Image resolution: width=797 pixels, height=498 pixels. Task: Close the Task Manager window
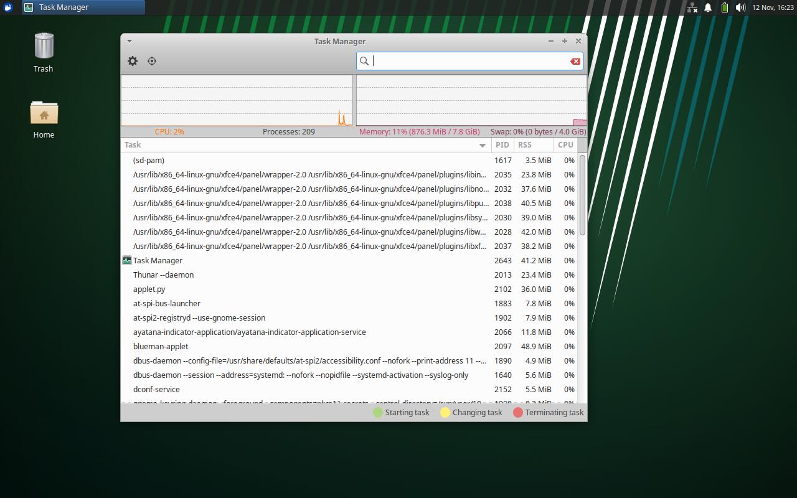click(578, 41)
